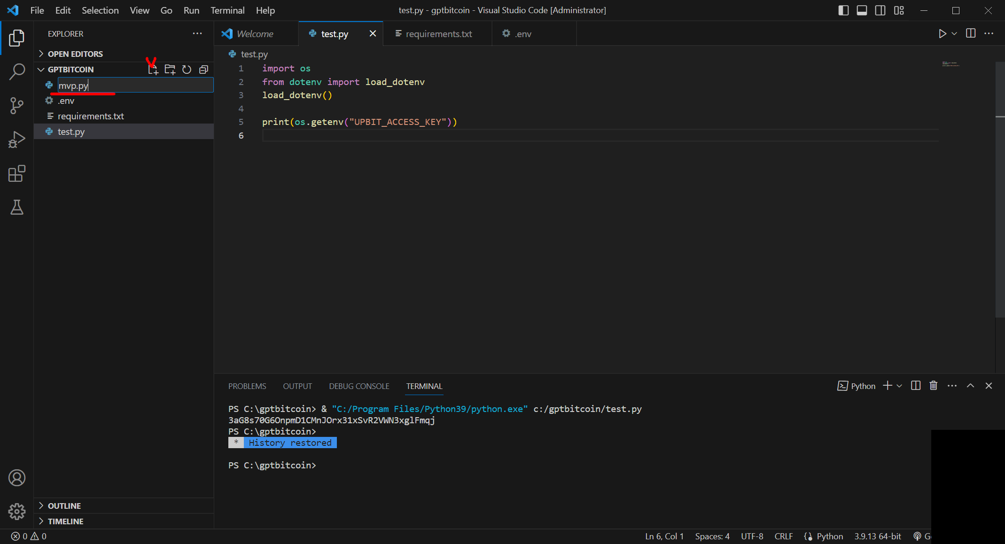Refresh the explorer file list
The image size is (1005, 544).
(x=187, y=70)
